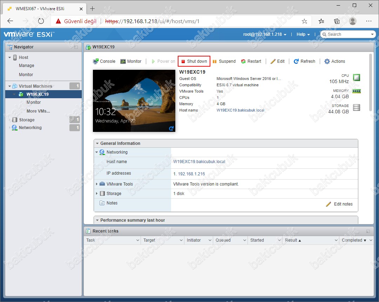Screen dimensions: 379x302
Task: Open Monitor under Host
Action: click(x=26, y=75)
